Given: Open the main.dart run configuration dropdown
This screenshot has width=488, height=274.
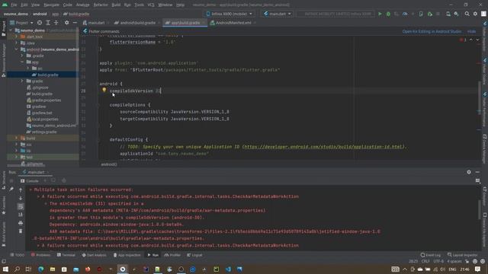Looking at the screenshot, I should [x=278, y=14].
